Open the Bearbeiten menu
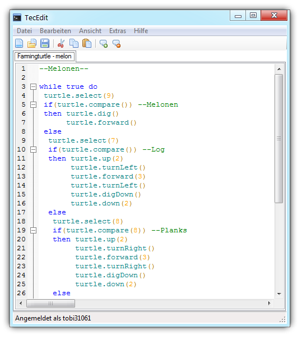302x339 pixels. 55,31
